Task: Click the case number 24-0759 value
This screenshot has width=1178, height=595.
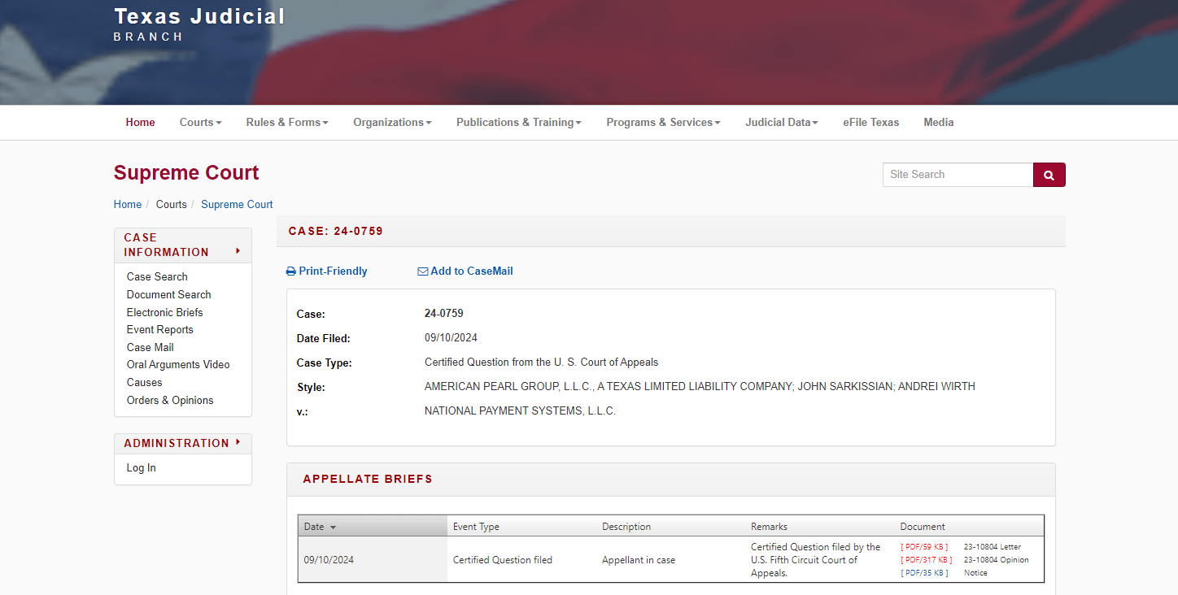Action: pyautogui.click(x=444, y=314)
